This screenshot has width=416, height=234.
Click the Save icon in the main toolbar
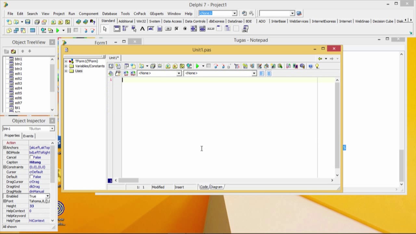pyautogui.click(x=28, y=22)
